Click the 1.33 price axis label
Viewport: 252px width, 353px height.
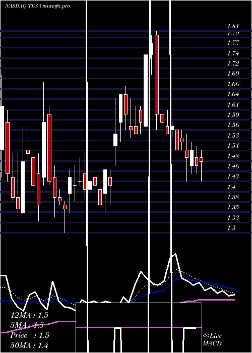(x=233, y=218)
